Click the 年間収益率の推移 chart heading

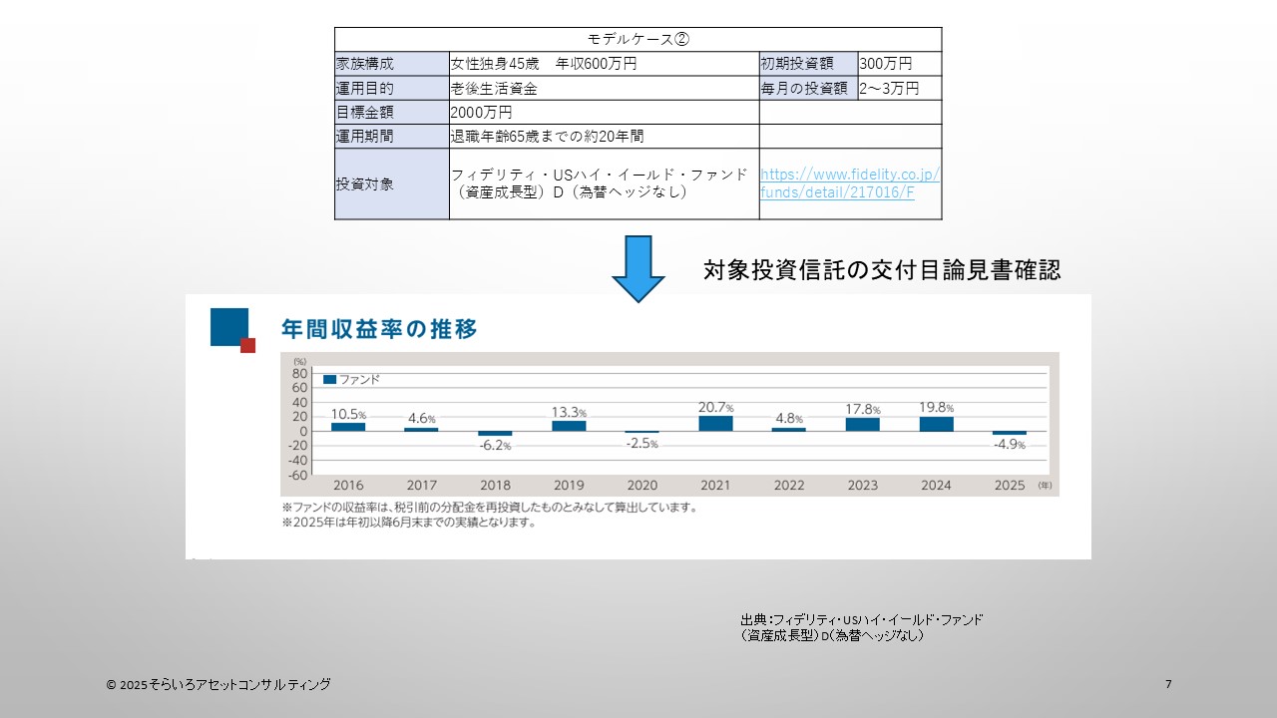378,328
